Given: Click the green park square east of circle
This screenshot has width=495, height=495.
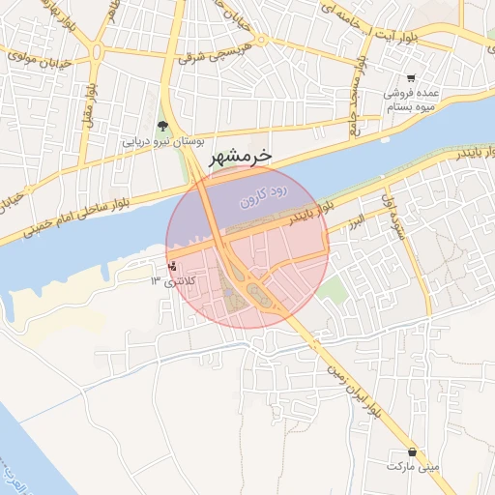Looking at the screenshot, I should (333, 290).
